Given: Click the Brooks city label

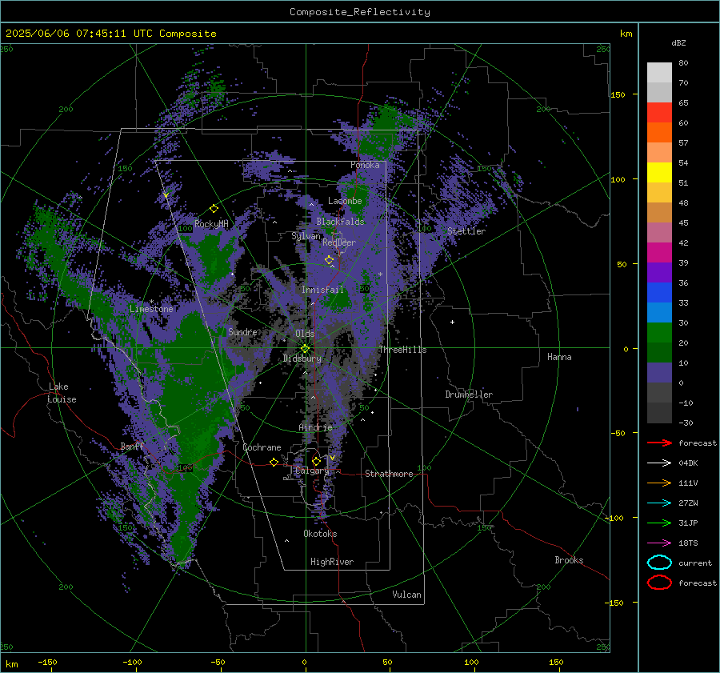Looking at the screenshot, I should [x=569, y=560].
